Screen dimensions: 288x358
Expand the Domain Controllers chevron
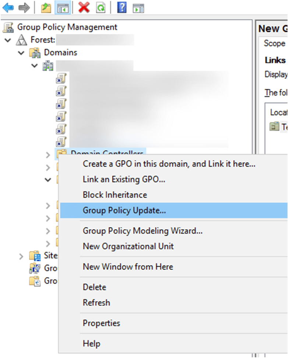point(48,155)
